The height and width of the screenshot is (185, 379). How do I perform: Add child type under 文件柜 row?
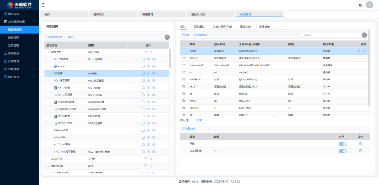[x=146, y=159]
